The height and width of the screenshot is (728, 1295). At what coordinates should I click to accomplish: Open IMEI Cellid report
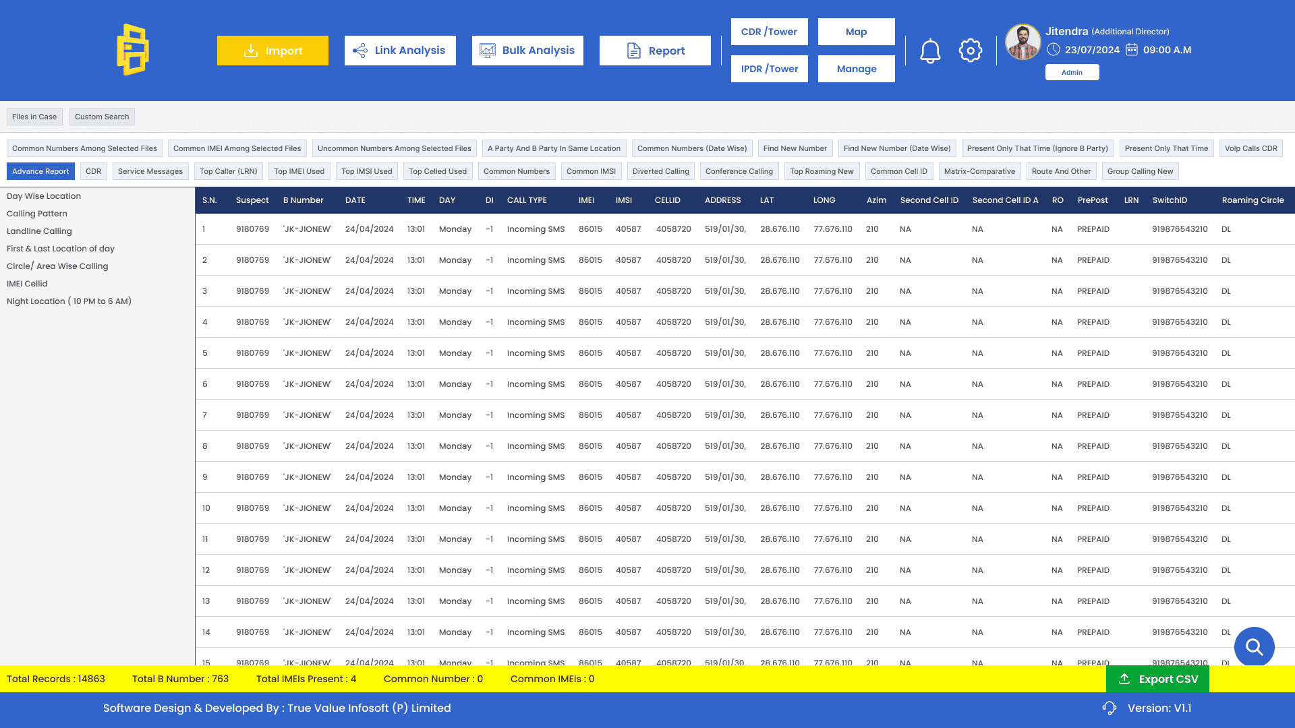pyautogui.click(x=27, y=284)
